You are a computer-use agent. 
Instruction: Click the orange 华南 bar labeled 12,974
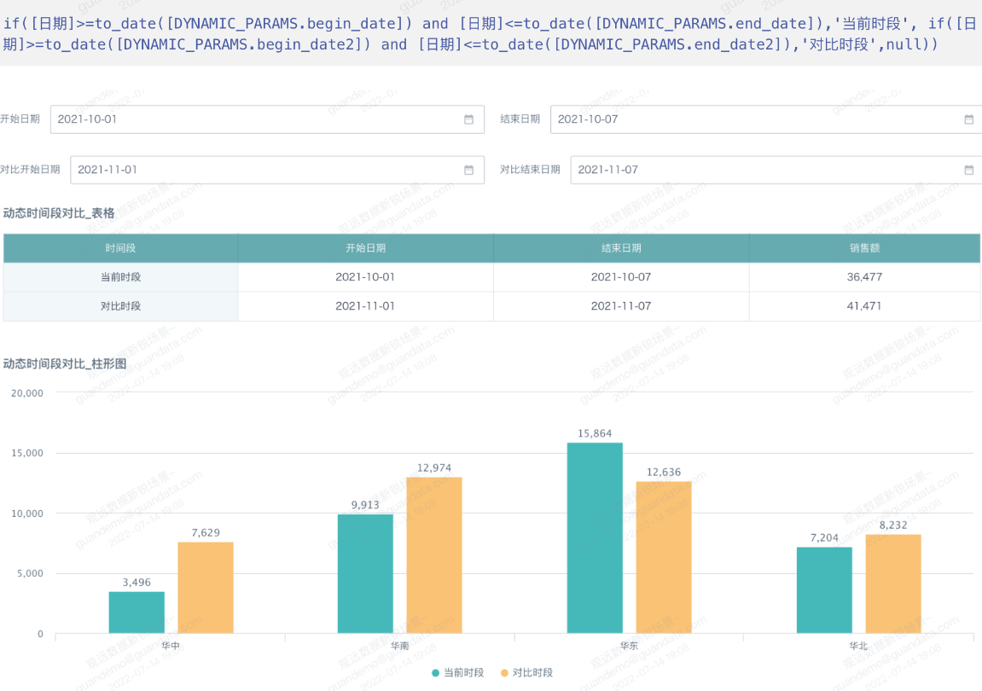(x=434, y=555)
